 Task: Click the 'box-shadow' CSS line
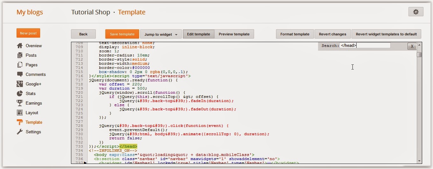(143, 72)
